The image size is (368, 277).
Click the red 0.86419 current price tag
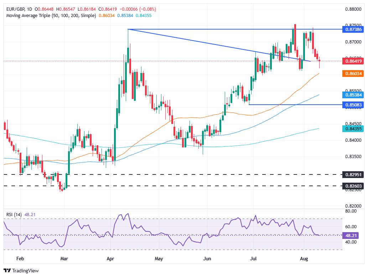(x=352, y=61)
